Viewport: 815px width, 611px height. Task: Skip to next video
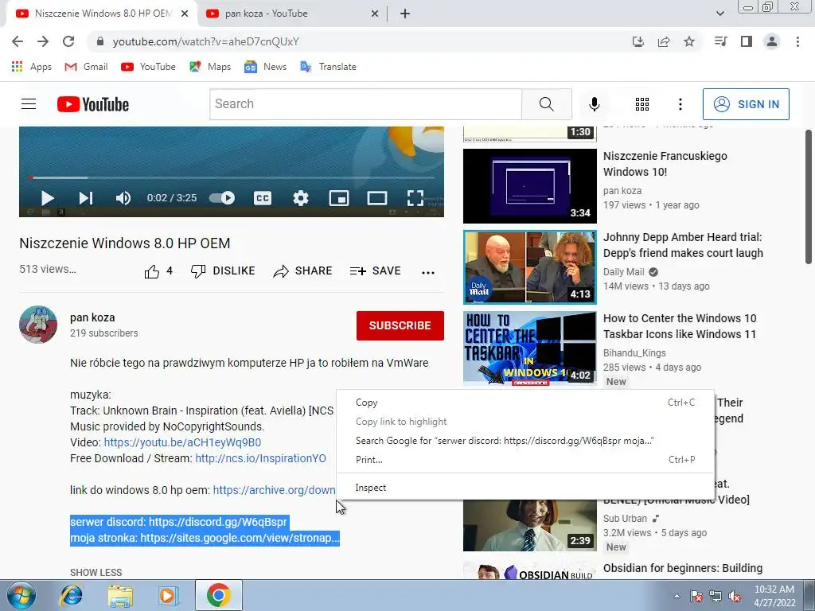click(x=86, y=198)
